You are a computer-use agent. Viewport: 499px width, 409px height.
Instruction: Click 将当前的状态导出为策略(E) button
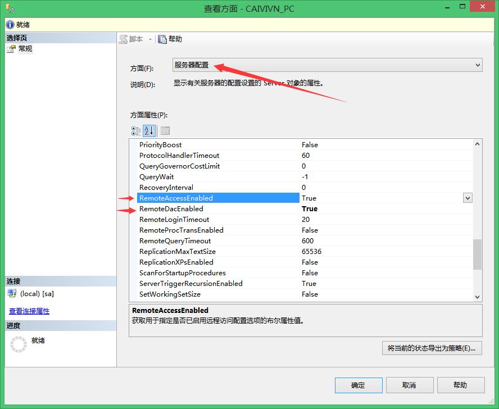[x=432, y=348]
